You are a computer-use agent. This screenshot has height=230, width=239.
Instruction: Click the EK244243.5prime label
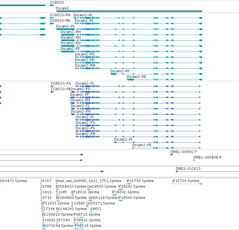(71, 209)
